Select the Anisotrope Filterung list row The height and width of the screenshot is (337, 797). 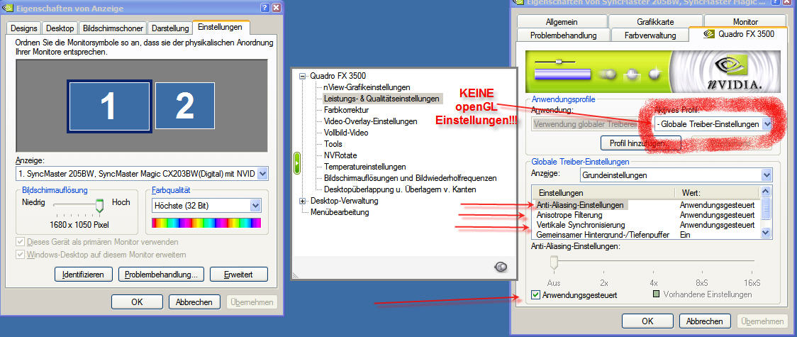645,215
